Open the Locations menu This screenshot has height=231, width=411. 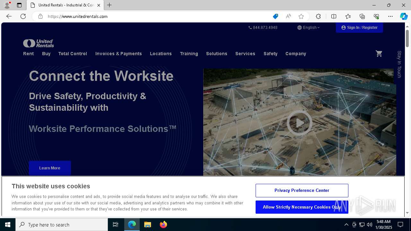(161, 54)
